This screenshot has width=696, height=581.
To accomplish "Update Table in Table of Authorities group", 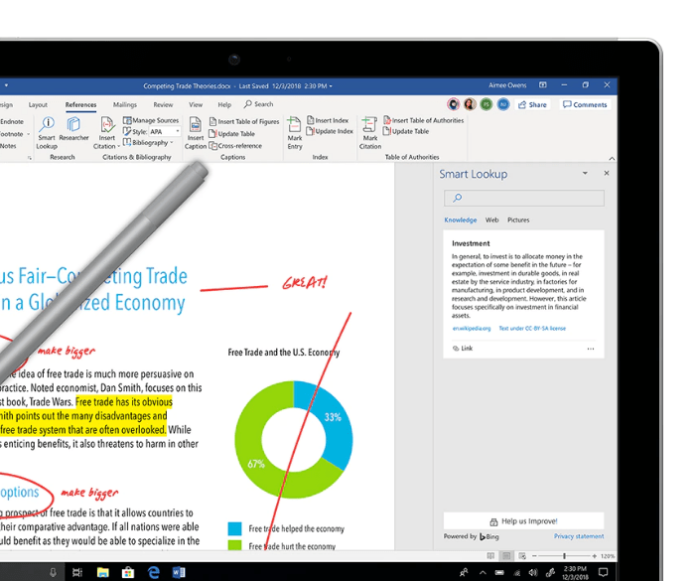I will (406, 131).
